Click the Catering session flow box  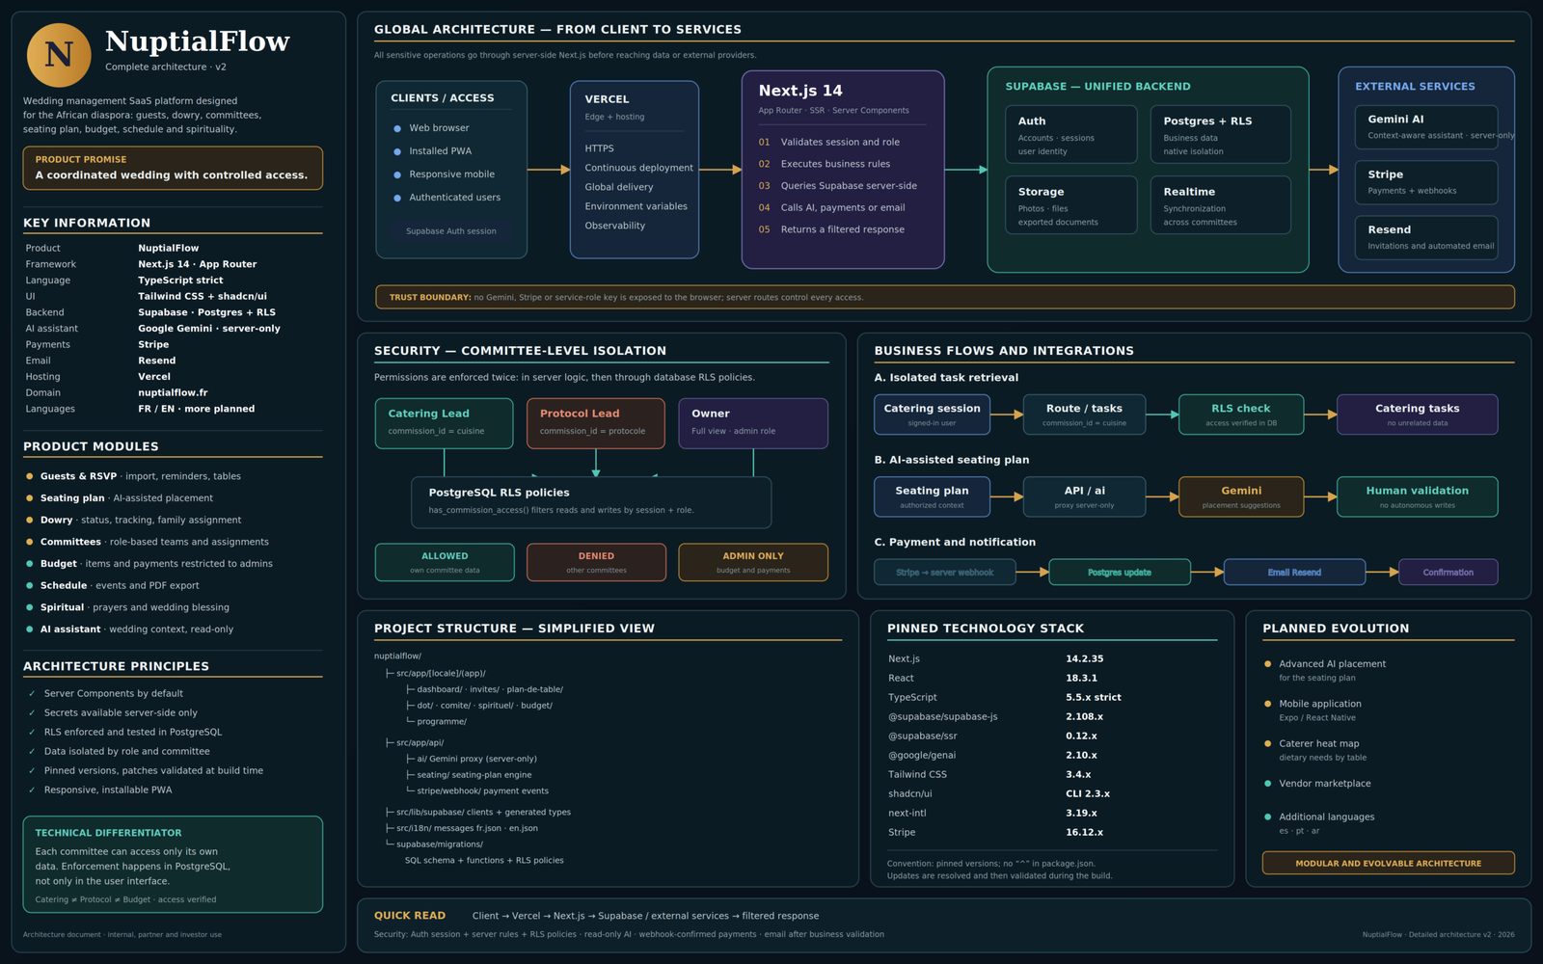932,415
